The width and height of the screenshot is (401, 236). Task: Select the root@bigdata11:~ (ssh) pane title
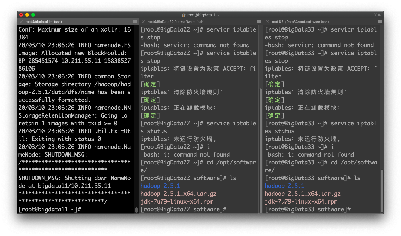click(x=44, y=22)
